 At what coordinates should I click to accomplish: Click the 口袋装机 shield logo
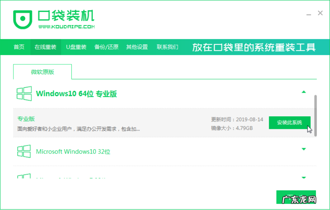tap(23, 20)
